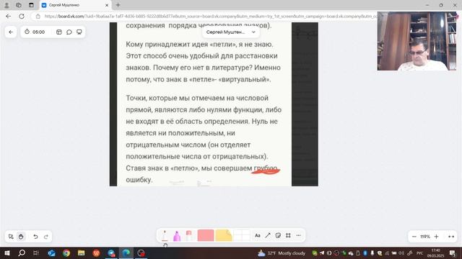The height and width of the screenshot is (259, 462).
Task: Activate the hand pan tool
Action: click(21, 237)
